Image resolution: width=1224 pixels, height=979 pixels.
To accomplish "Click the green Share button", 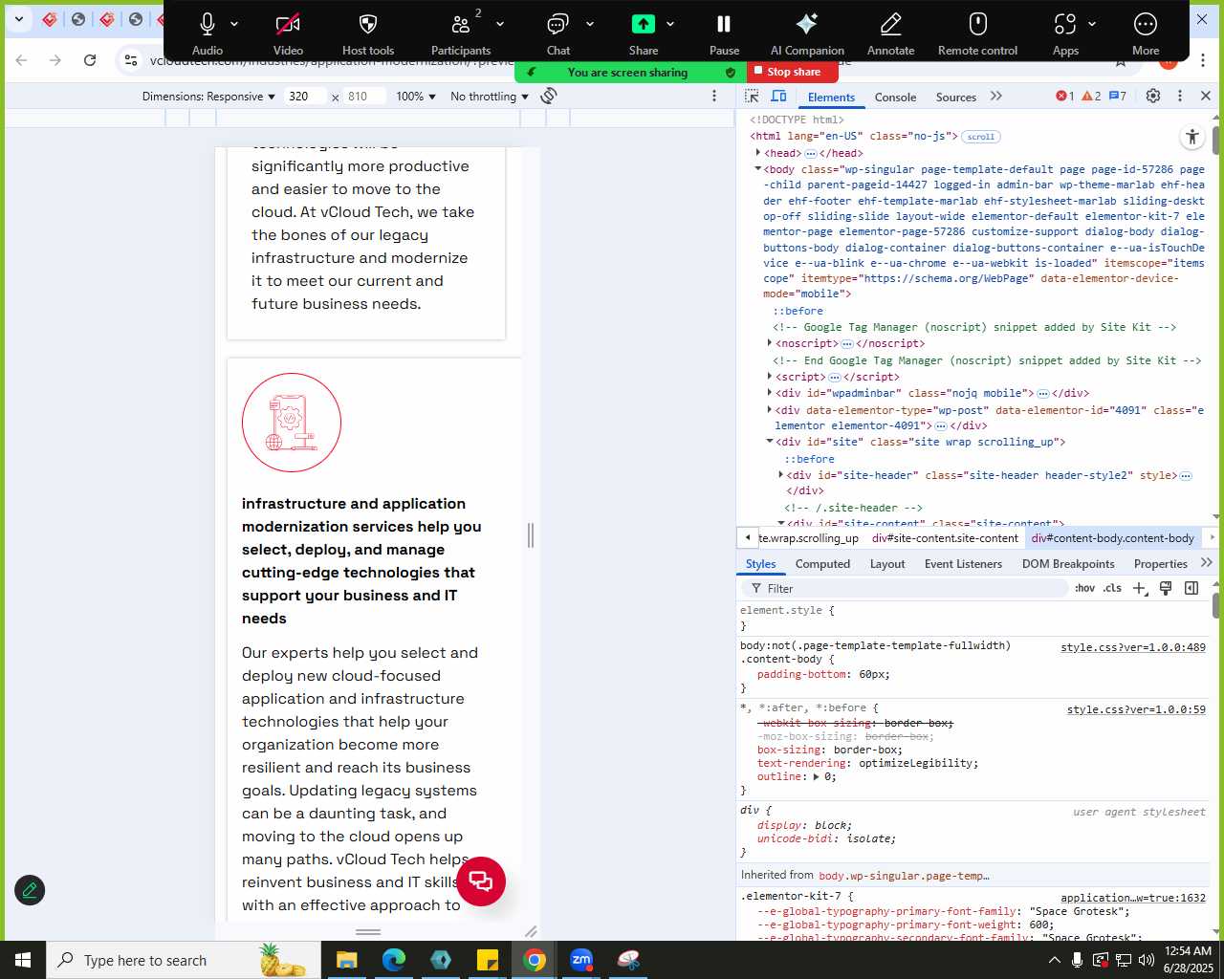I will pyautogui.click(x=644, y=33).
